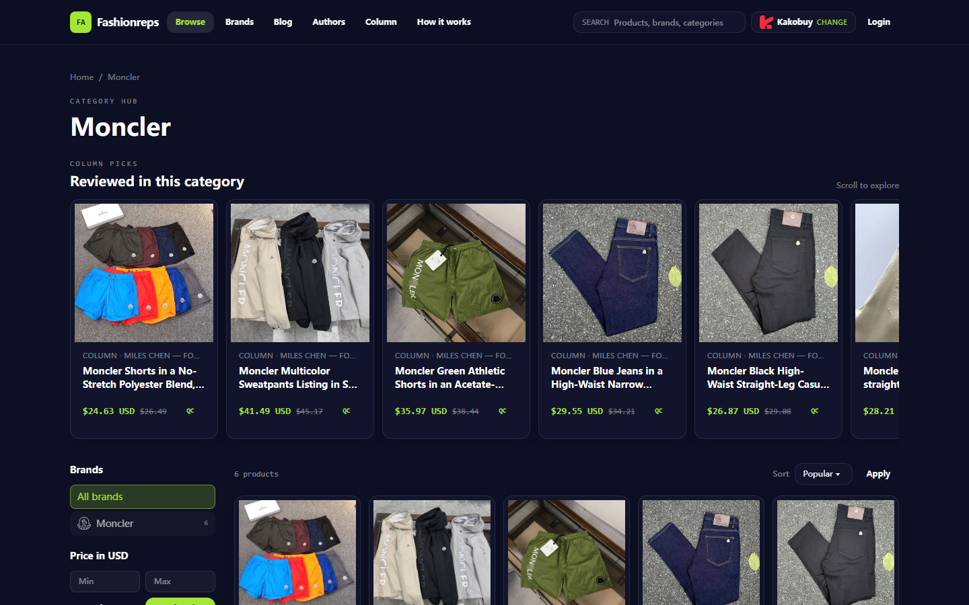Filter by Moncler brand row
The width and height of the screenshot is (969, 605).
143,523
